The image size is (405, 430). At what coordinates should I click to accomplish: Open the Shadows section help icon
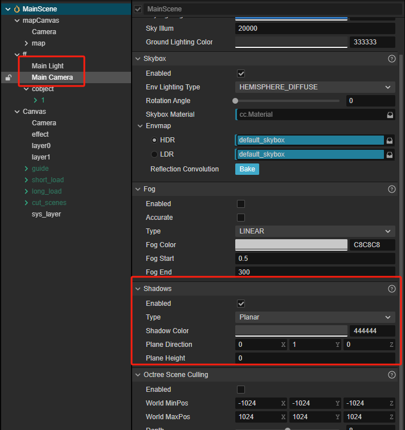pos(392,289)
